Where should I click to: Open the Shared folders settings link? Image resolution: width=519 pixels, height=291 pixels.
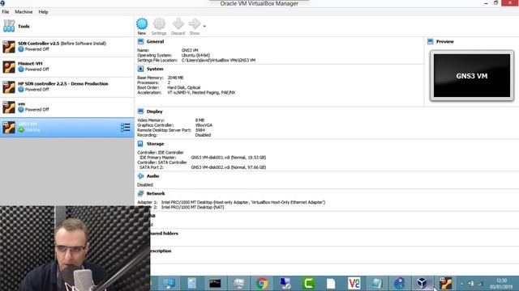click(164, 234)
